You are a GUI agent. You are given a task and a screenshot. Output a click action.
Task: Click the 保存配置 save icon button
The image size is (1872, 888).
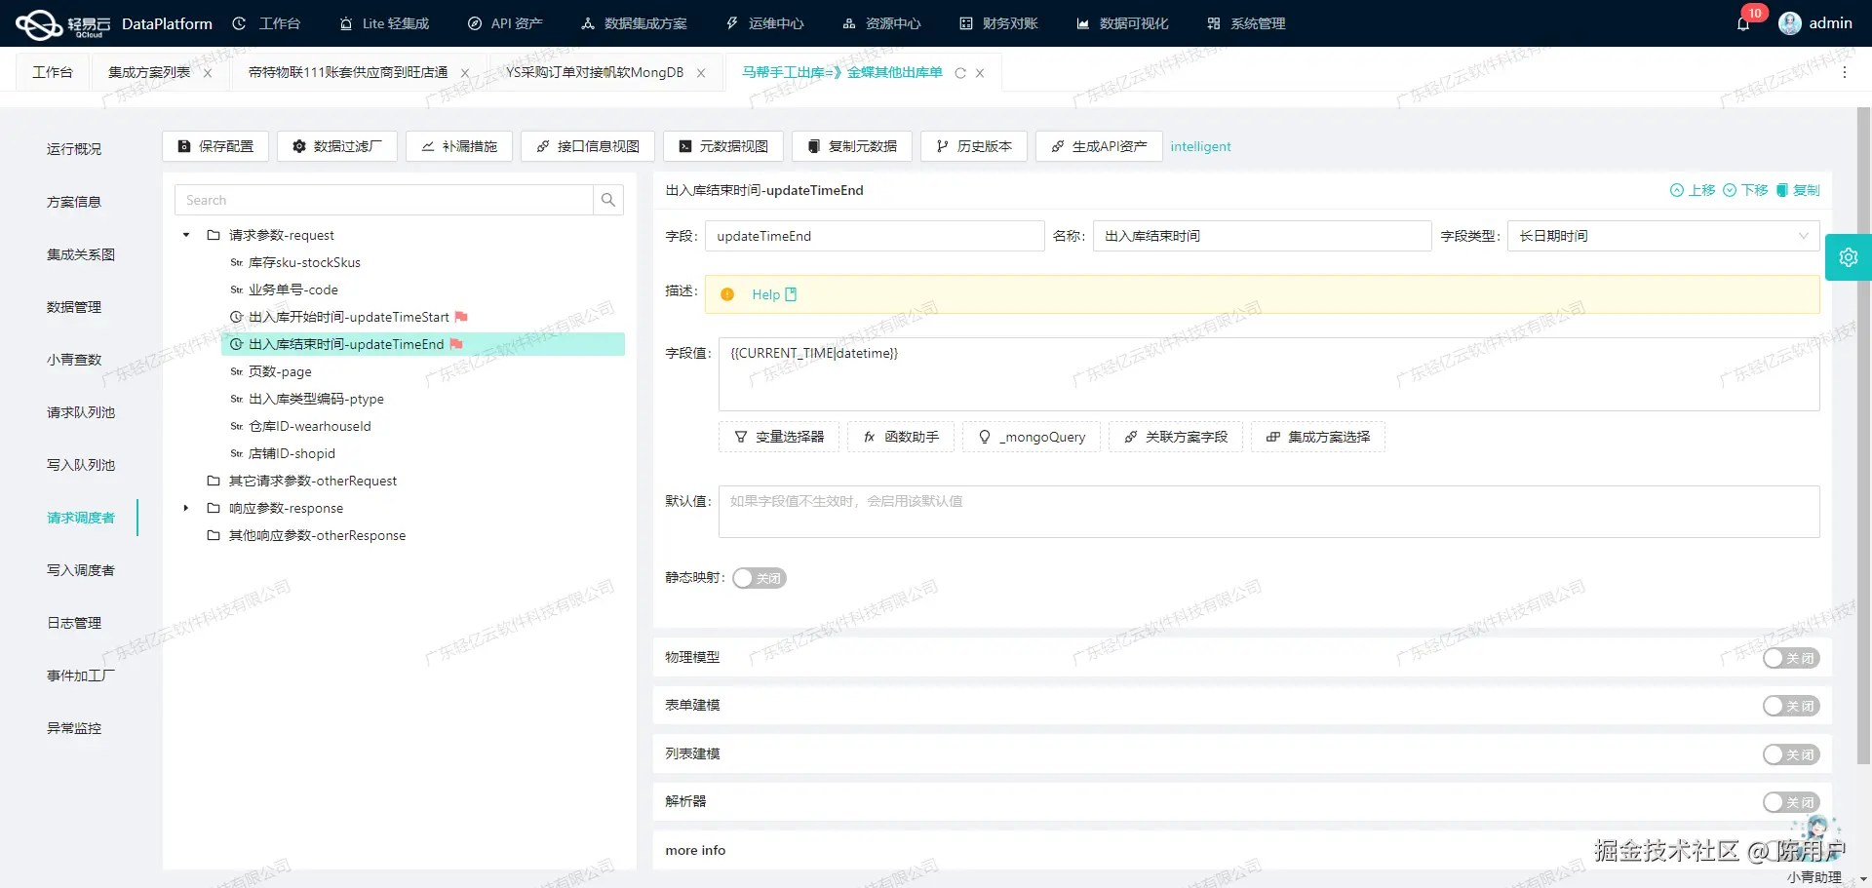pyautogui.click(x=184, y=146)
